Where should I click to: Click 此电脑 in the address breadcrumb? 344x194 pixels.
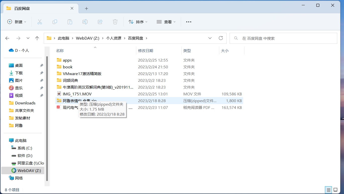(63, 38)
